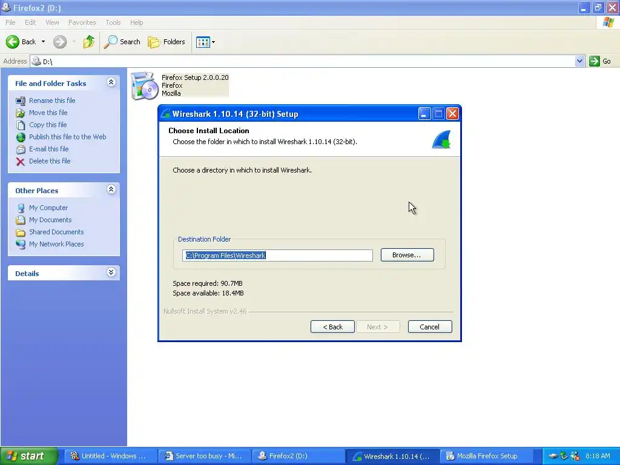
Task: Click the Safely Remove Hardware tray icon
Action: [x=564, y=456]
